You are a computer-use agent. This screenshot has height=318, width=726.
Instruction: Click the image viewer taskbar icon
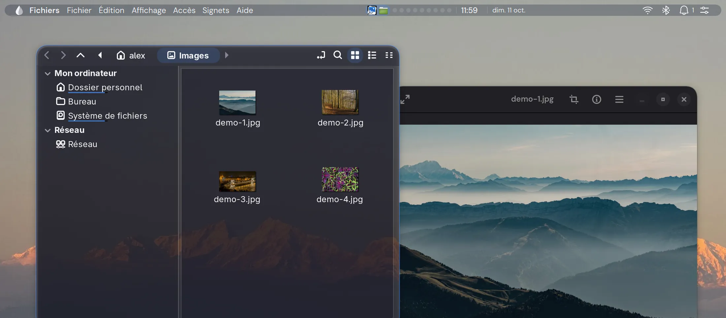click(x=372, y=10)
